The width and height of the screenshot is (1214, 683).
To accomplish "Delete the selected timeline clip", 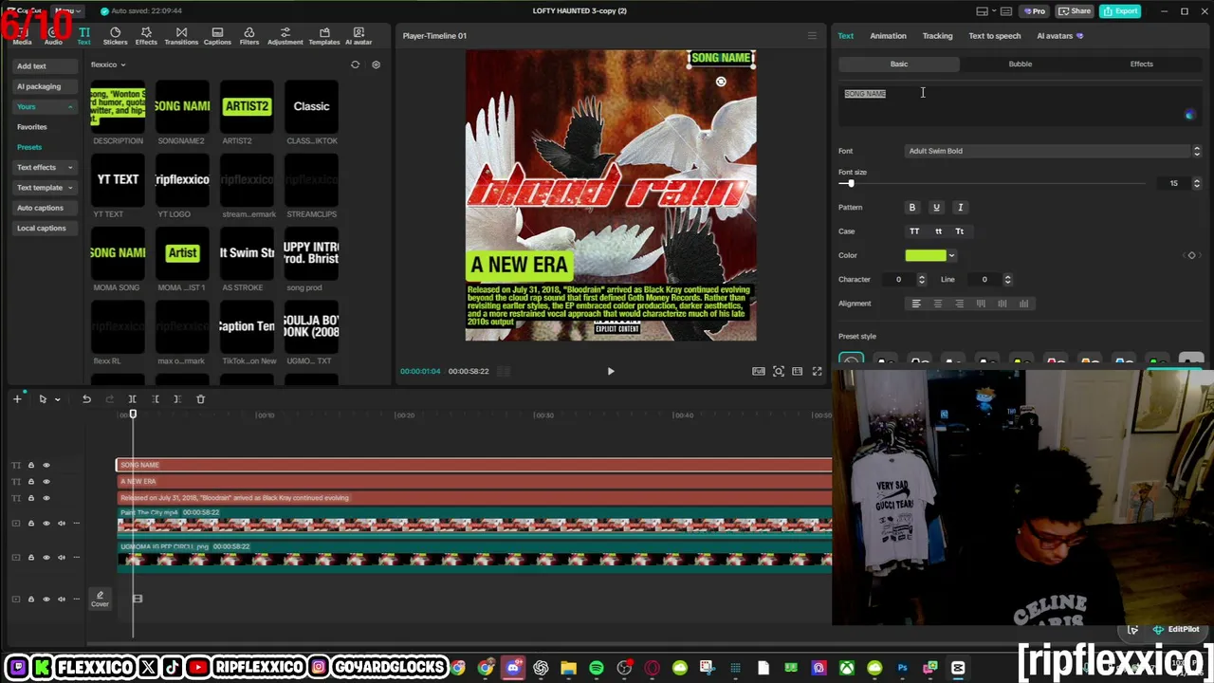I will click(x=200, y=399).
